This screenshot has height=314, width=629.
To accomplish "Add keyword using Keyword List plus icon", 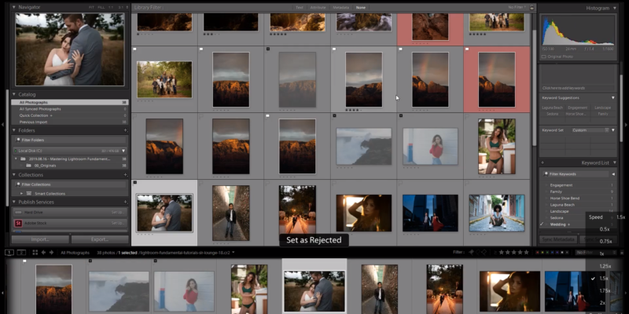I will (543, 163).
